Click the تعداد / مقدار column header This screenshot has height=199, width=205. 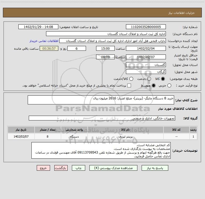[48, 130]
